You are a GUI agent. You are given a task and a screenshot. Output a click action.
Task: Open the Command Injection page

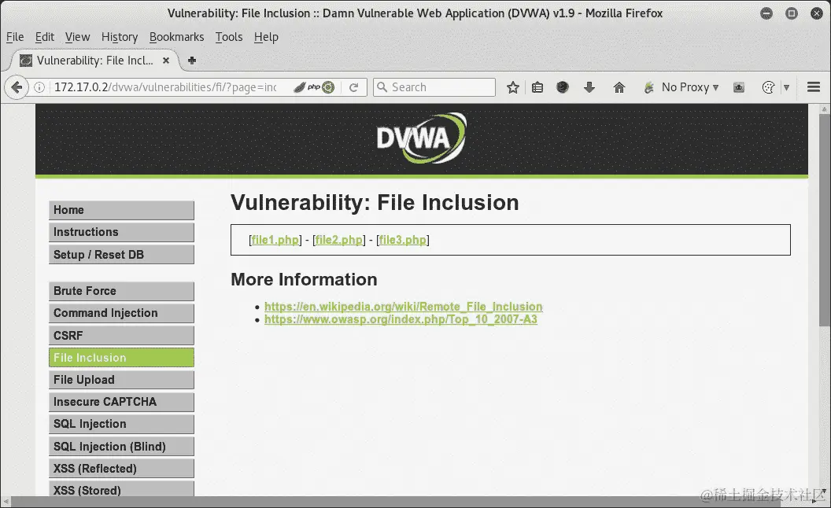pyautogui.click(x=121, y=313)
